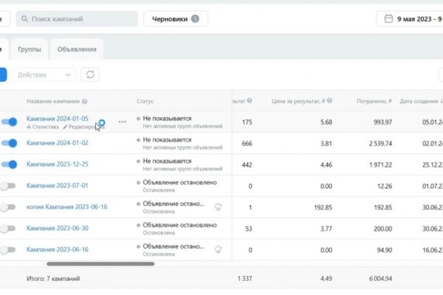Select spent value 2 539.74
The width and height of the screenshot is (443, 295).
tap(380, 143)
